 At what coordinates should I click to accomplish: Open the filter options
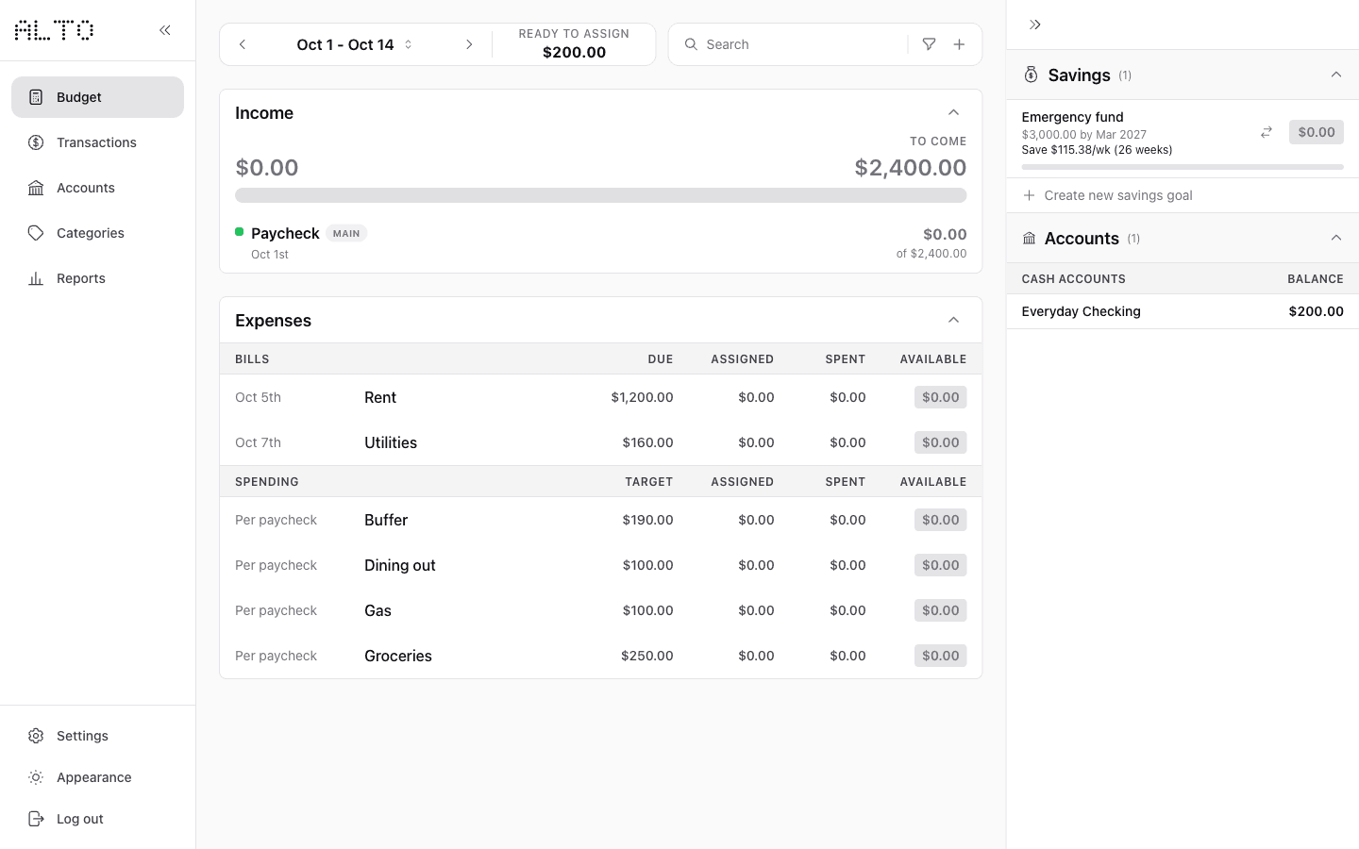[930, 44]
